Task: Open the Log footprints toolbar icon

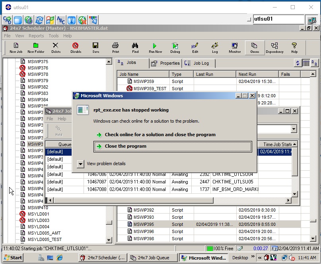Action: click(x=215, y=48)
